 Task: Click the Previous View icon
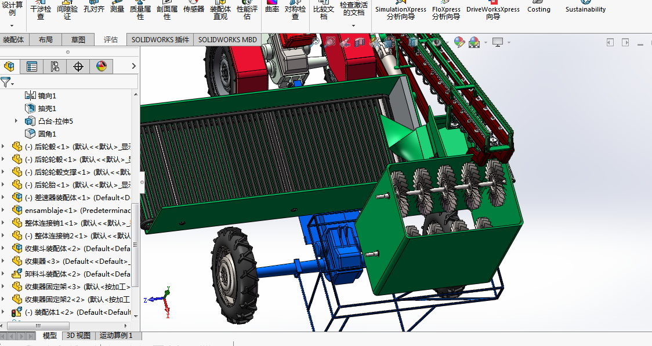click(x=345, y=42)
